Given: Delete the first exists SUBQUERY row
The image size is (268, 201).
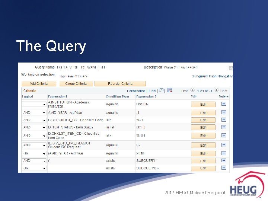Looking at the screenshot, I should point(224,160).
